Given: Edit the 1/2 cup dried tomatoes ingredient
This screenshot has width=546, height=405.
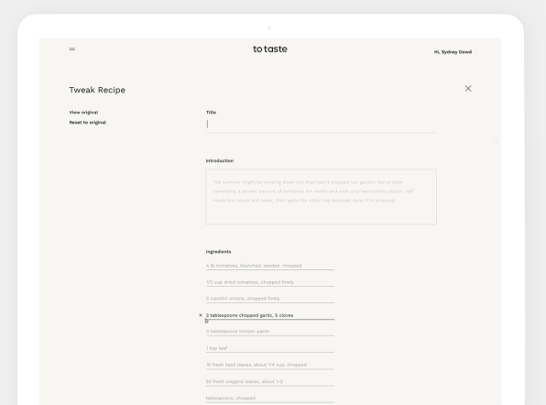Looking at the screenshot, I should pos(270,282).
